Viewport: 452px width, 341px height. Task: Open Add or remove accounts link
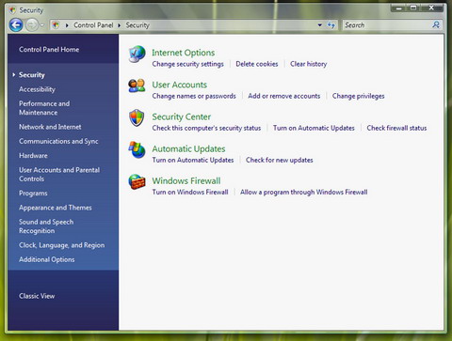point(284,96)
